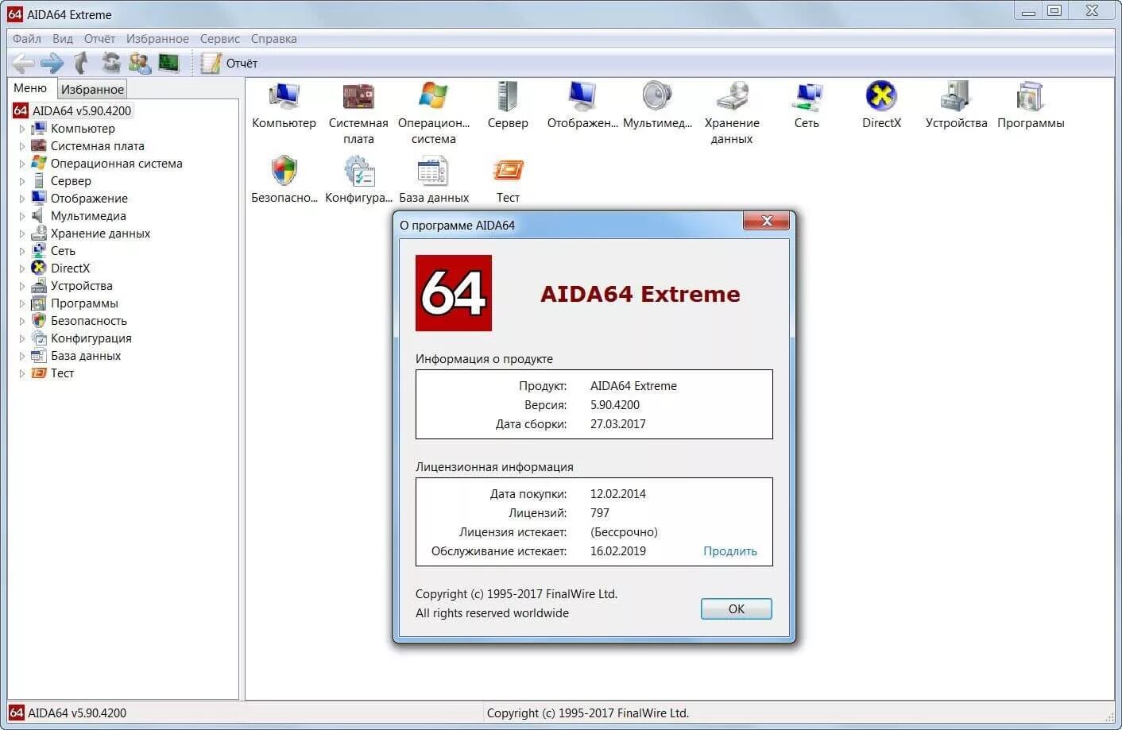Viewport: 1122px width, 730px height.
Task: Select Тест in the tree
Action: click(x=62, y=373)
